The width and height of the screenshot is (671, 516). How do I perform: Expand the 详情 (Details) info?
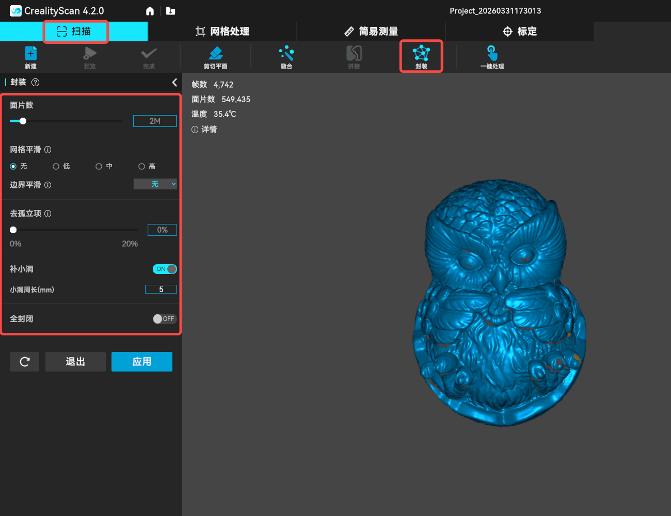point(204,130)
